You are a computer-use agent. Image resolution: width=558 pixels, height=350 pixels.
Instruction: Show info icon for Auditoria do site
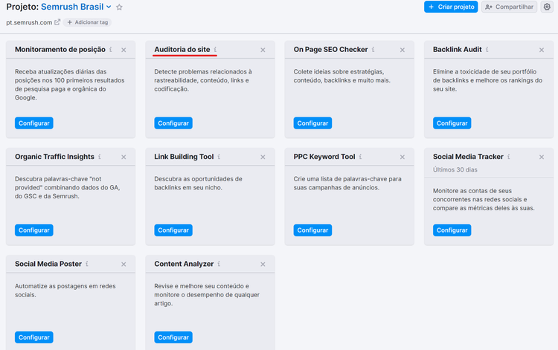[x=215, y=49]
